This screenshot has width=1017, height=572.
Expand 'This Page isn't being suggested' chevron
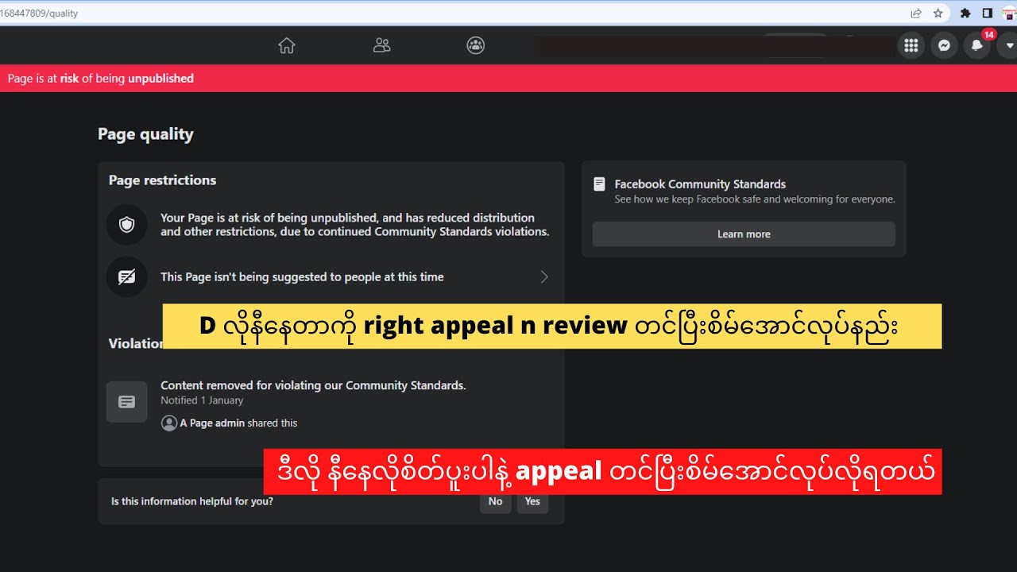(x=544, y=277)
